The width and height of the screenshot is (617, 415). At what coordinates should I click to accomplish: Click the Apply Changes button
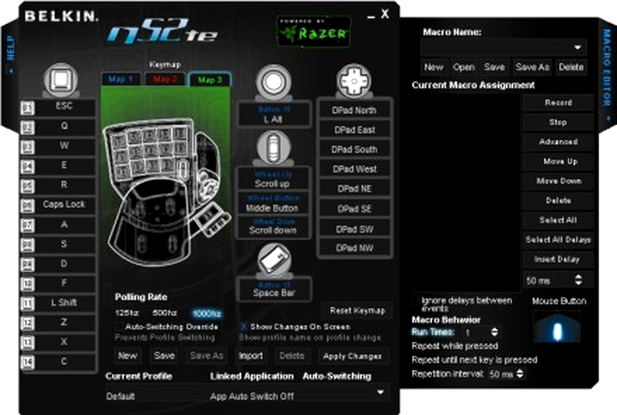point(352,356)
